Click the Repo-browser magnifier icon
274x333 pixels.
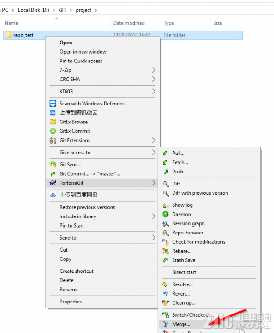coord(166,233)
